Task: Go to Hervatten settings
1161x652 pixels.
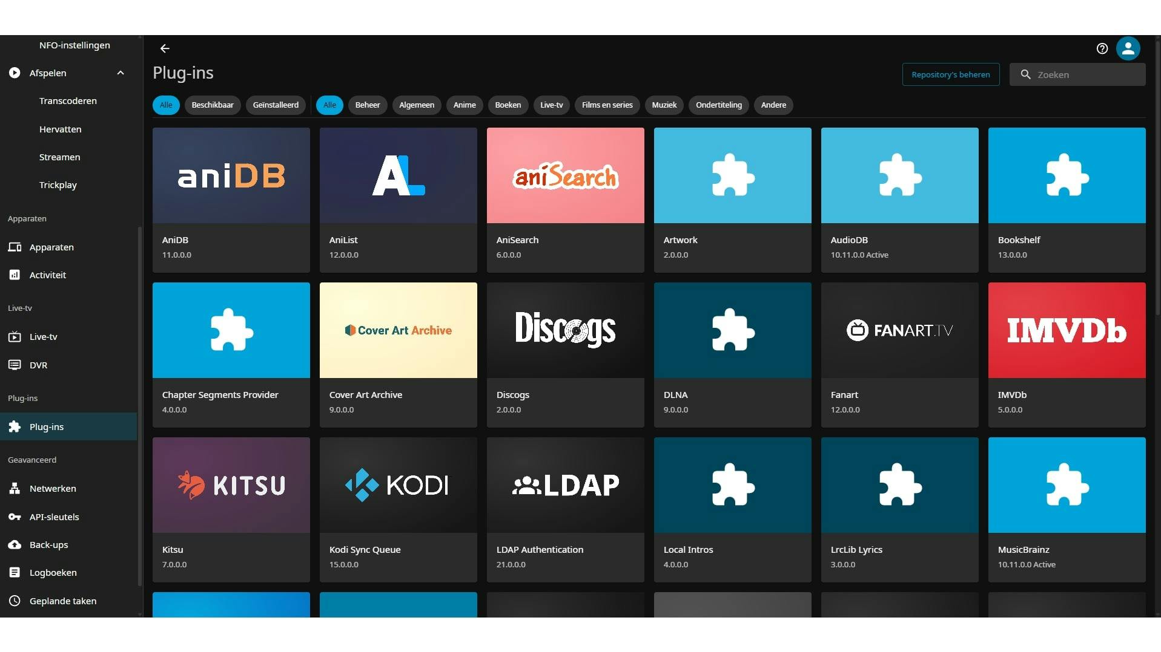Action: pyautogui.click(x=60, y=129)
